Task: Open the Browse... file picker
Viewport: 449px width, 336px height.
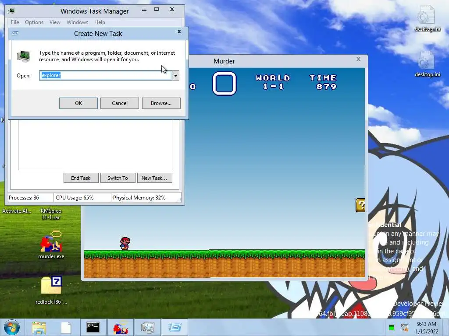Action: [161, 103]
